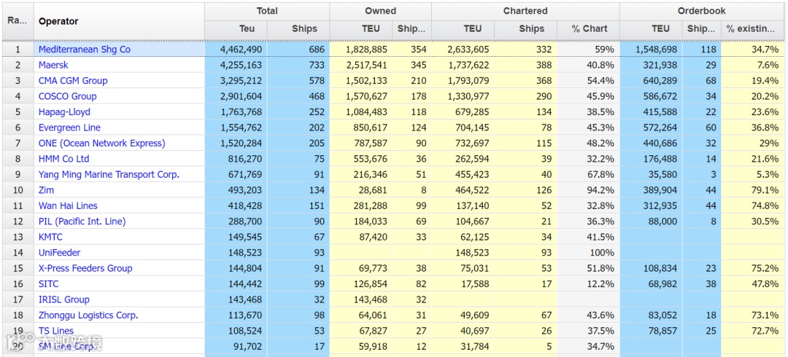Select chartered TEU value 2,633,605
This screenshot has width=788, height=357.
(x=468, y=50)
